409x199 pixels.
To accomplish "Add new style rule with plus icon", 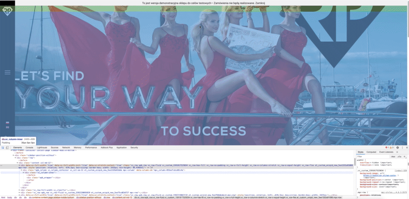I will (405, 157).
